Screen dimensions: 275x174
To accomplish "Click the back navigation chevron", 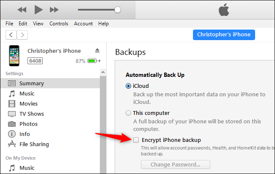I will [11, 35].
